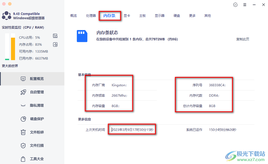Click the memory usage detail icon
This screenshot has height=164, width=268.
point(55,45)
